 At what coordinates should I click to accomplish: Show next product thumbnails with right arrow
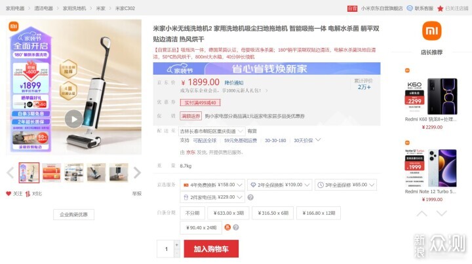[x=137, y=172]
